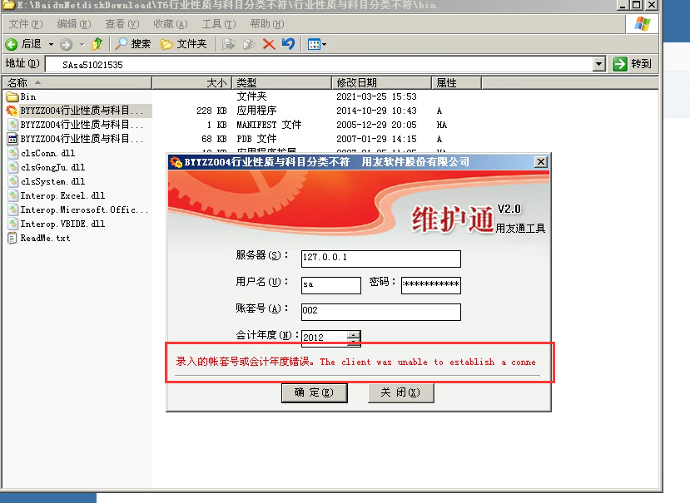Image resolution: width=690 pixels, height=503 pixels.
Task: Toggle the Folders (文件夹) pane
Action: 183,43
